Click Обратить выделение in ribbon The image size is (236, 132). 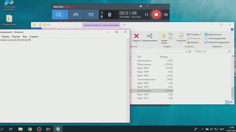[217, 43]
